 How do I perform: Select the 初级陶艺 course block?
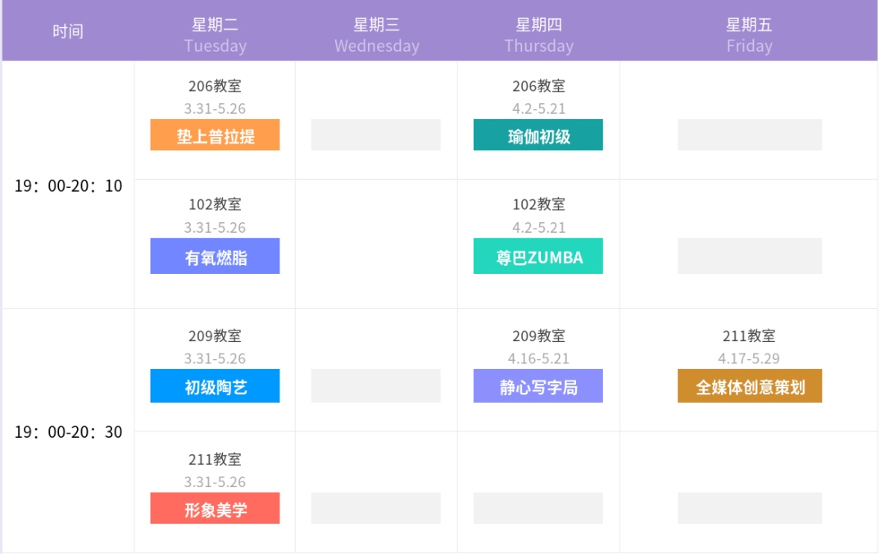tap(215, 386)
